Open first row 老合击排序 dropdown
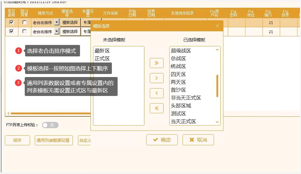The image size is (301, 174). (57, 23)
